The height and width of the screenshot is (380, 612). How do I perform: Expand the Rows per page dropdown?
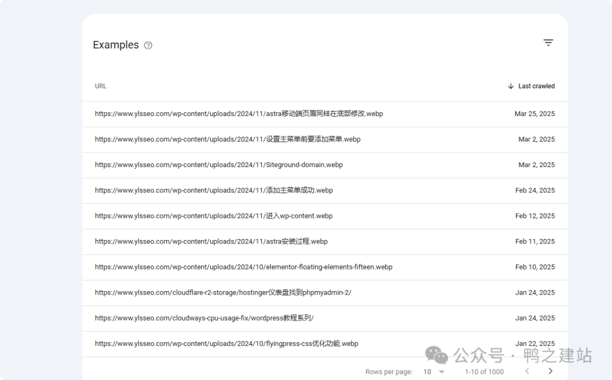pyautogui.click(x=434, y=372)
